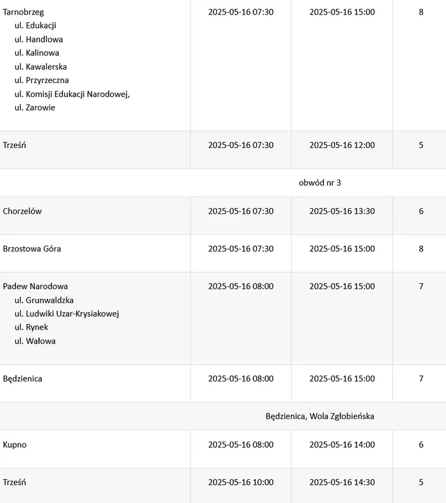Click the Będzienica, Wola Zgłobieńska section header
This screenshot has width=446, height=503.
[320, 416]
